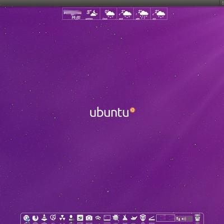Click the theater masks icon in dock
The height and width of the screenshot is (224, 224).
pos(98,218)
